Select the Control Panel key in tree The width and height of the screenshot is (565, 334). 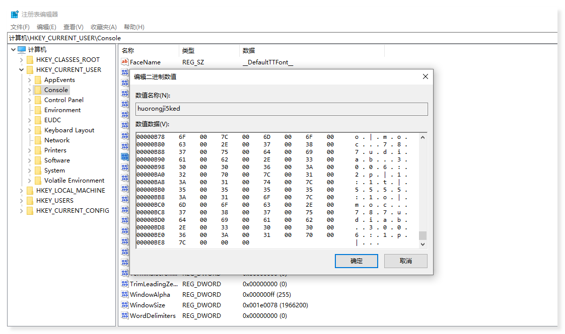pyautogui.click(x=63, y=100)
